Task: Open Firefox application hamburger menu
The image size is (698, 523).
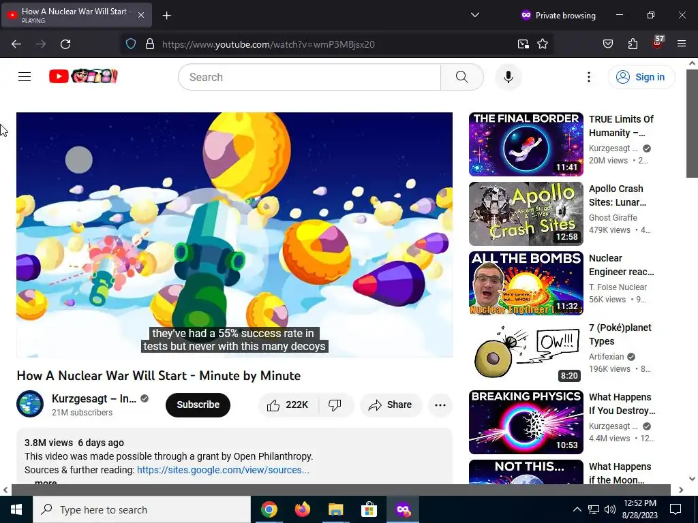Action: (682, 44)
